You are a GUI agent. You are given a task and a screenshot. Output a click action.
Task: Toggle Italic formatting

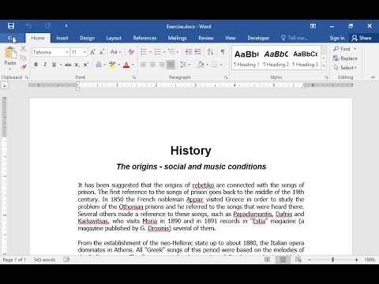tap(45, 65)
